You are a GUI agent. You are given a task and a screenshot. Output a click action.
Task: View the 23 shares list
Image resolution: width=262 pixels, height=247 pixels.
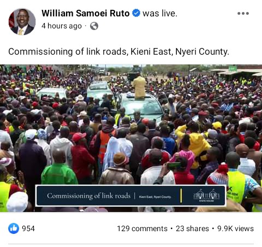[192, 228]
